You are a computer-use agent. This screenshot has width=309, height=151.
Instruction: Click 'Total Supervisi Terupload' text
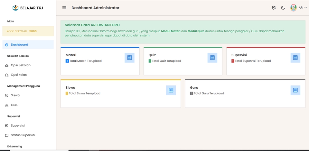pos(253,61)
